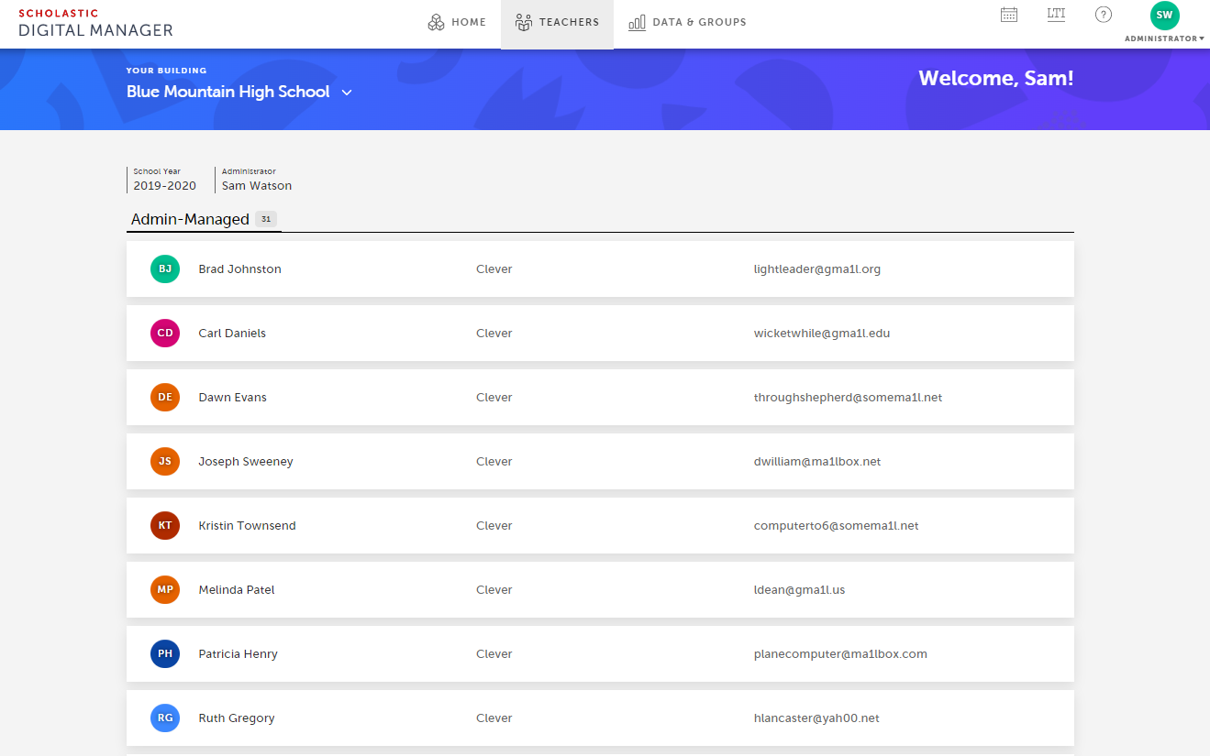1210x756 pixels.
Task: Click email throughshepherd@somema1l.net
Action: [x=849, y=398]
